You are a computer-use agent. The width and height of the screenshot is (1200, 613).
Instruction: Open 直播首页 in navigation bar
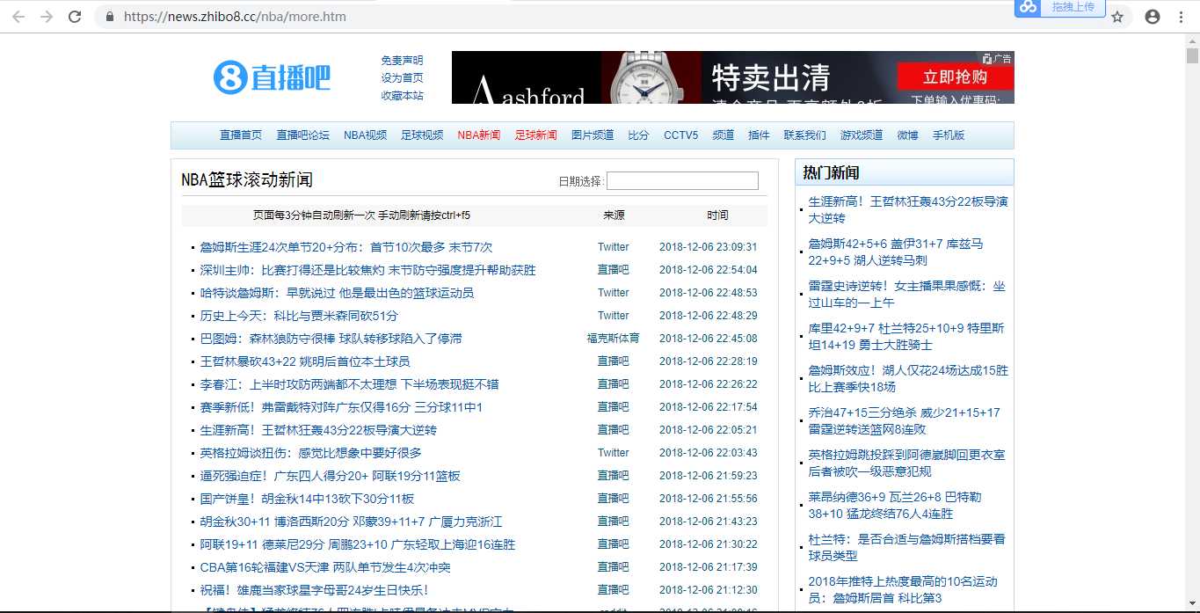[x=241, y=135]
